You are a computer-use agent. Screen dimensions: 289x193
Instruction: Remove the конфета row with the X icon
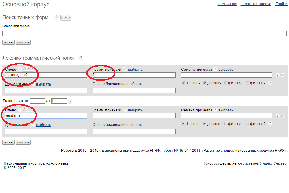pos(282,116)
